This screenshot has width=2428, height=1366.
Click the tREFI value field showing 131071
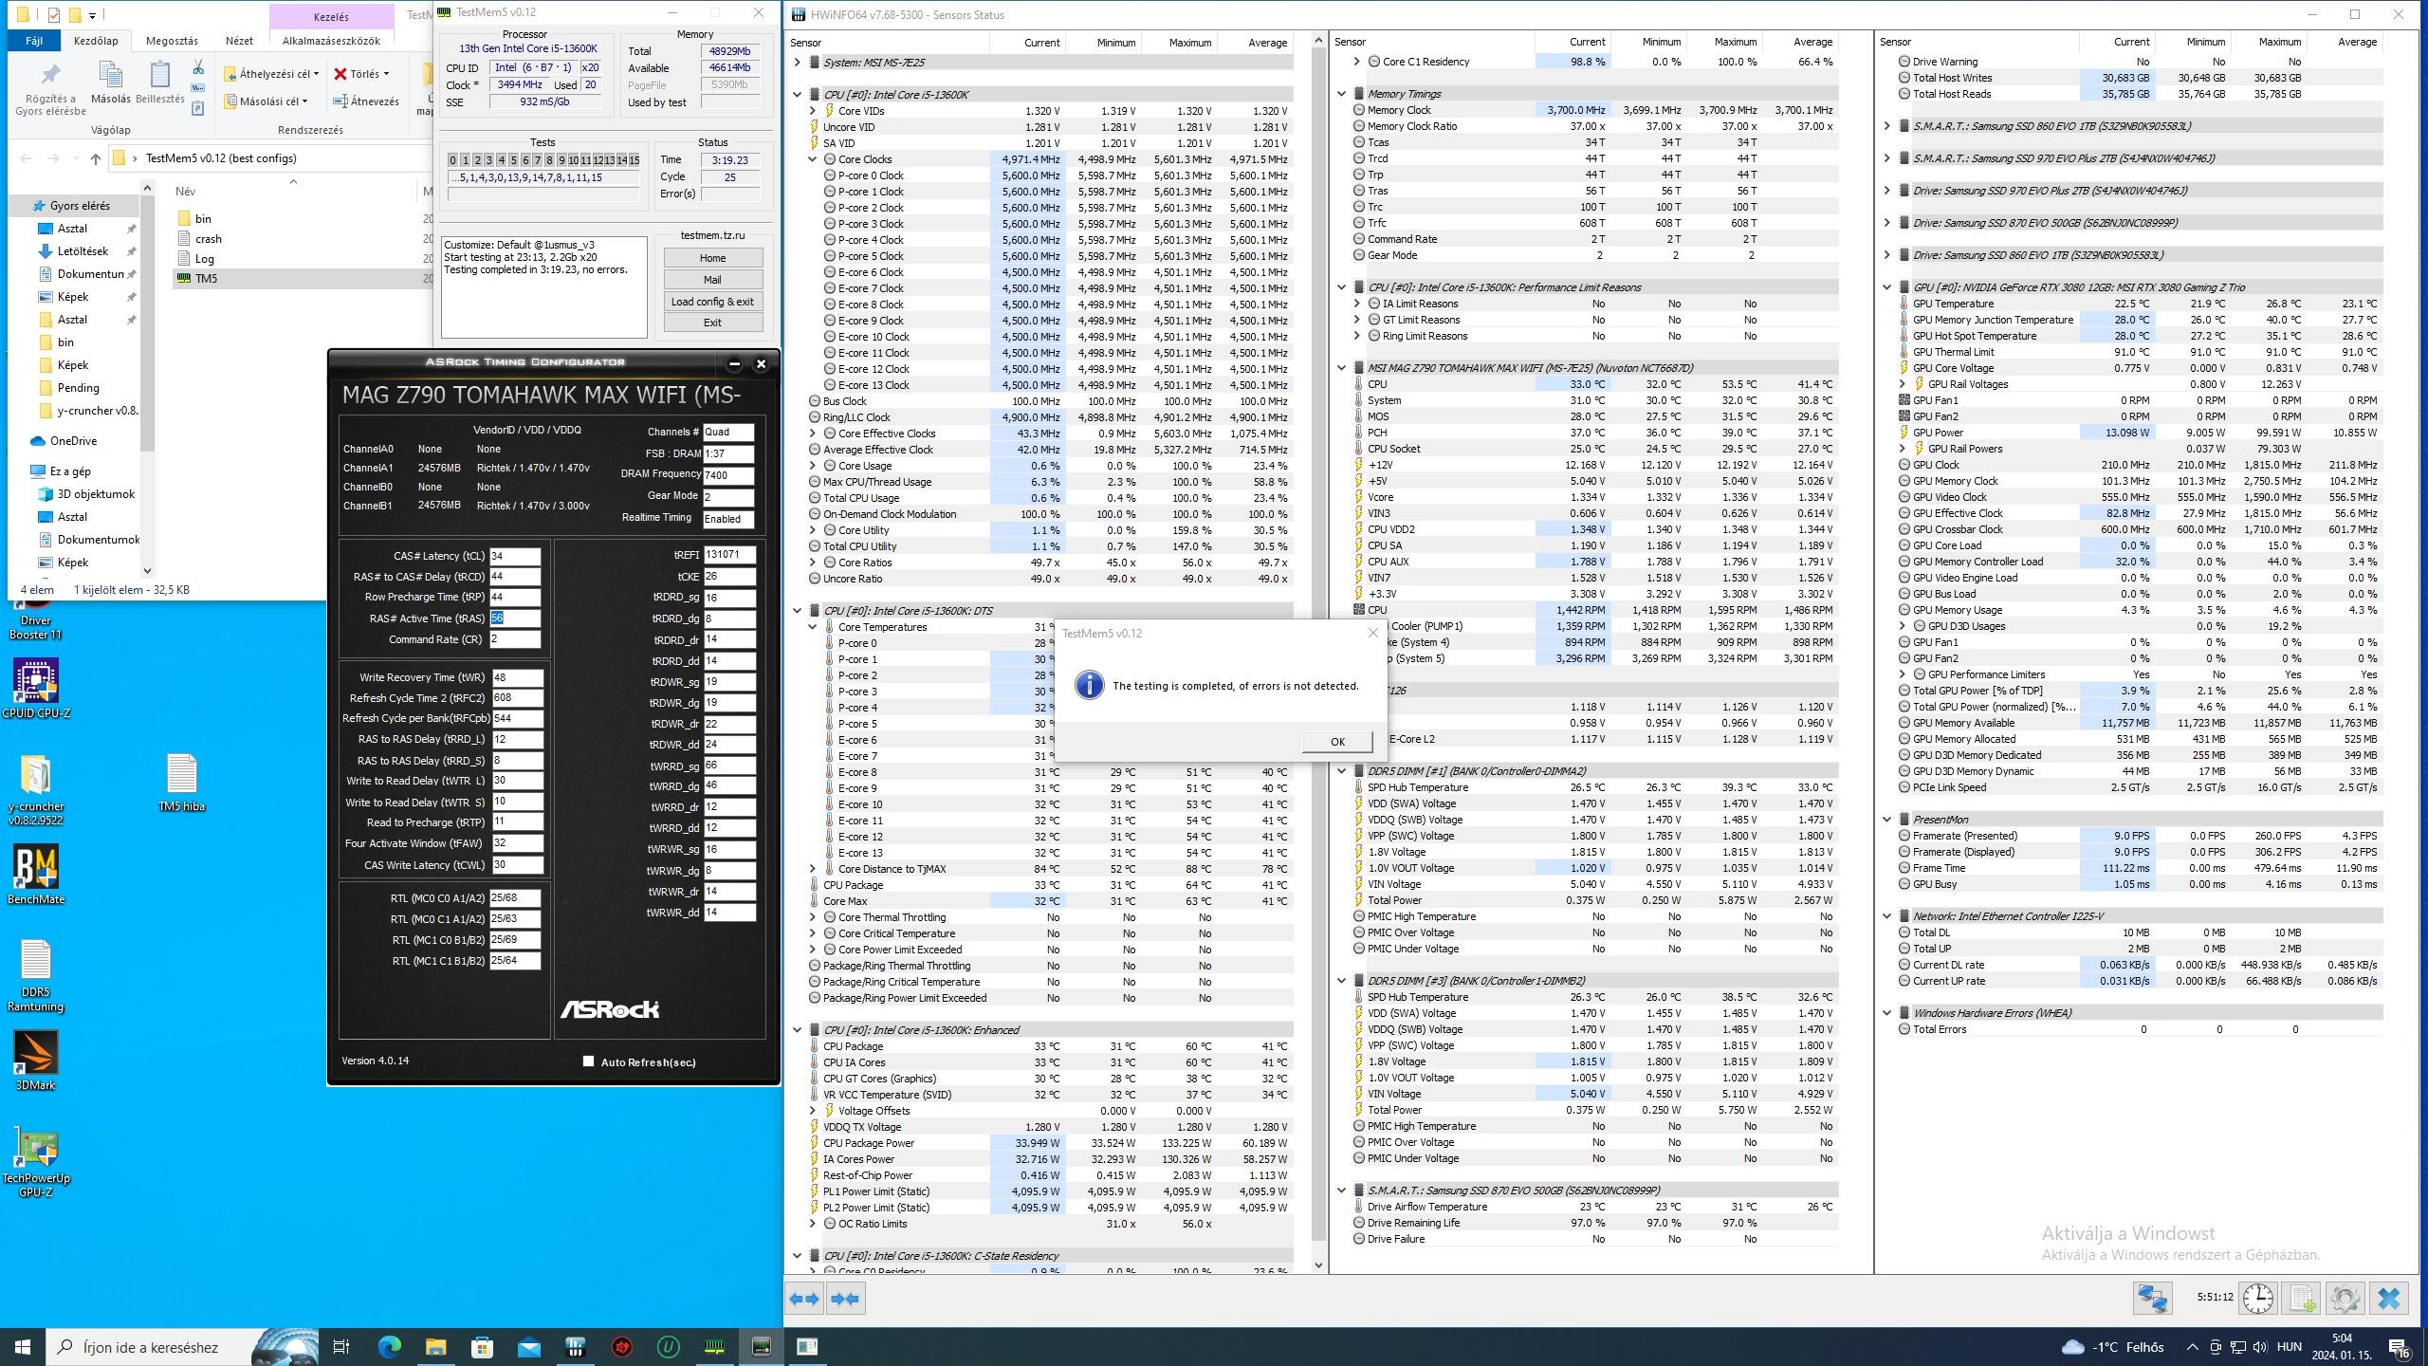[x=729, y=555]
